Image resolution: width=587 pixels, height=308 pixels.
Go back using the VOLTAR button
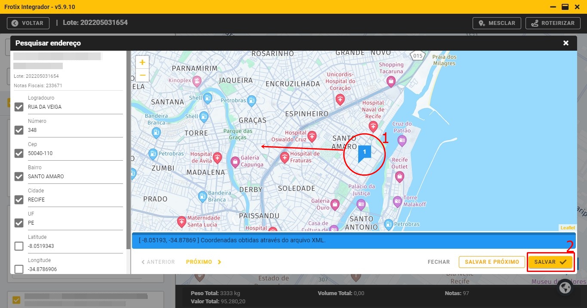28,23
